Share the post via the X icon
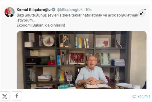Screen dimensions: 152x102 (5, 96)
